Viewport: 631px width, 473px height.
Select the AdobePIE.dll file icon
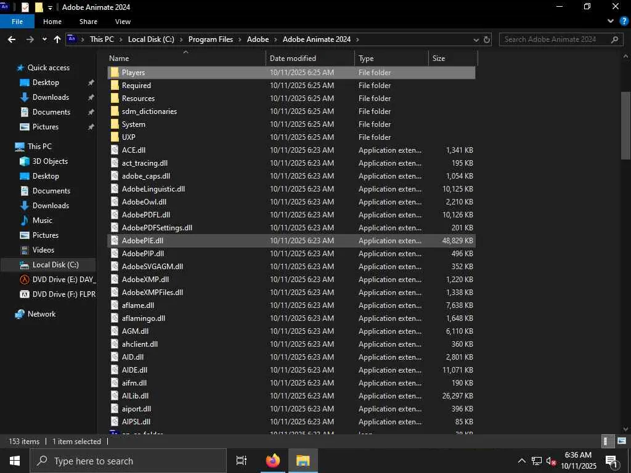tap(115, 241)
